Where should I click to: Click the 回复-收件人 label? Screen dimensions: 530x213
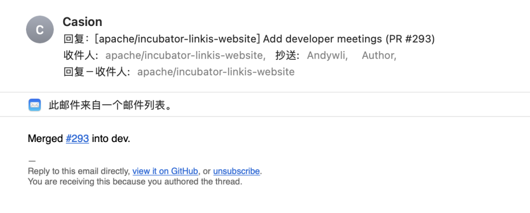(x=97, y=72)
